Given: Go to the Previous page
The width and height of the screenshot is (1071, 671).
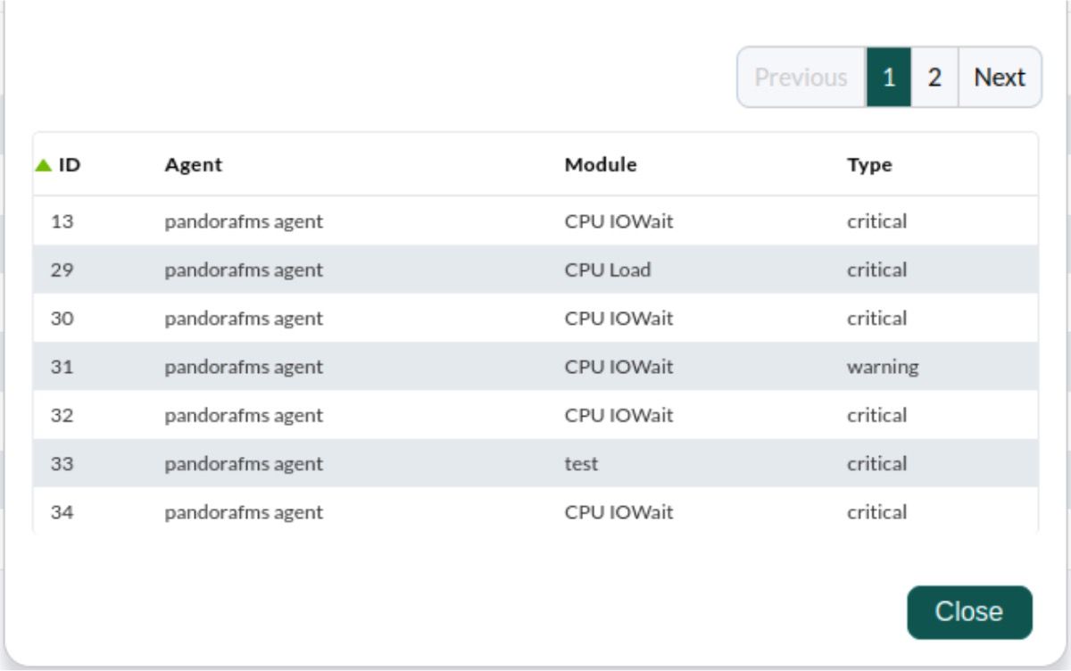Looking at the screenshot, I should pyautogui.click(x=801, y=78).
